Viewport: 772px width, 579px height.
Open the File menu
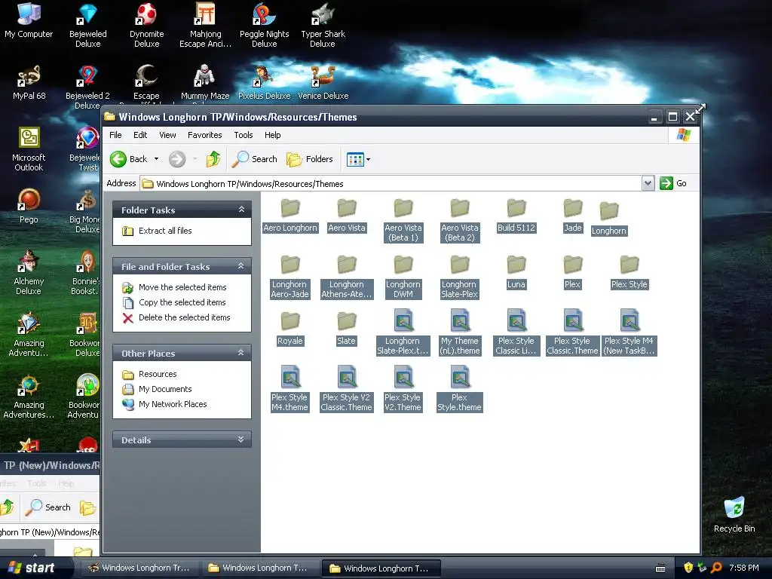115,135
